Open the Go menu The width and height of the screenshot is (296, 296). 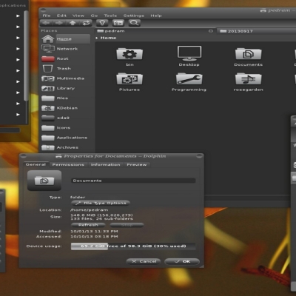(x=94, y=16)
